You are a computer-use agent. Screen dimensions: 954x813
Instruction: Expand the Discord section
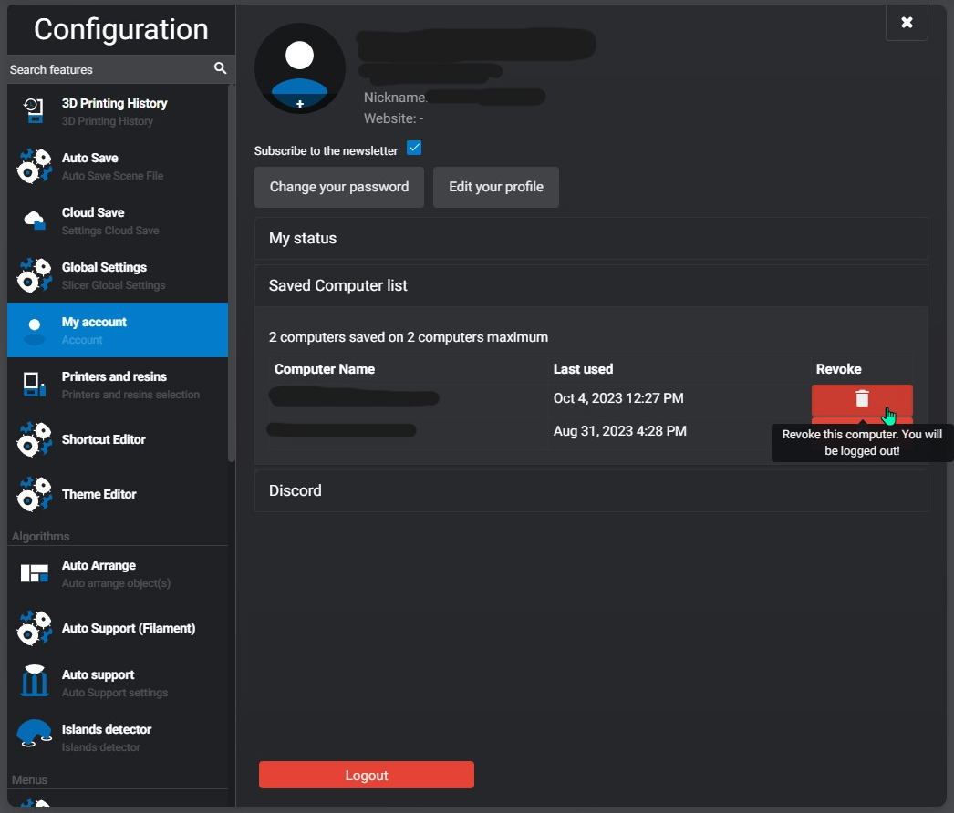pyautogui.click(x=591, y=490)
